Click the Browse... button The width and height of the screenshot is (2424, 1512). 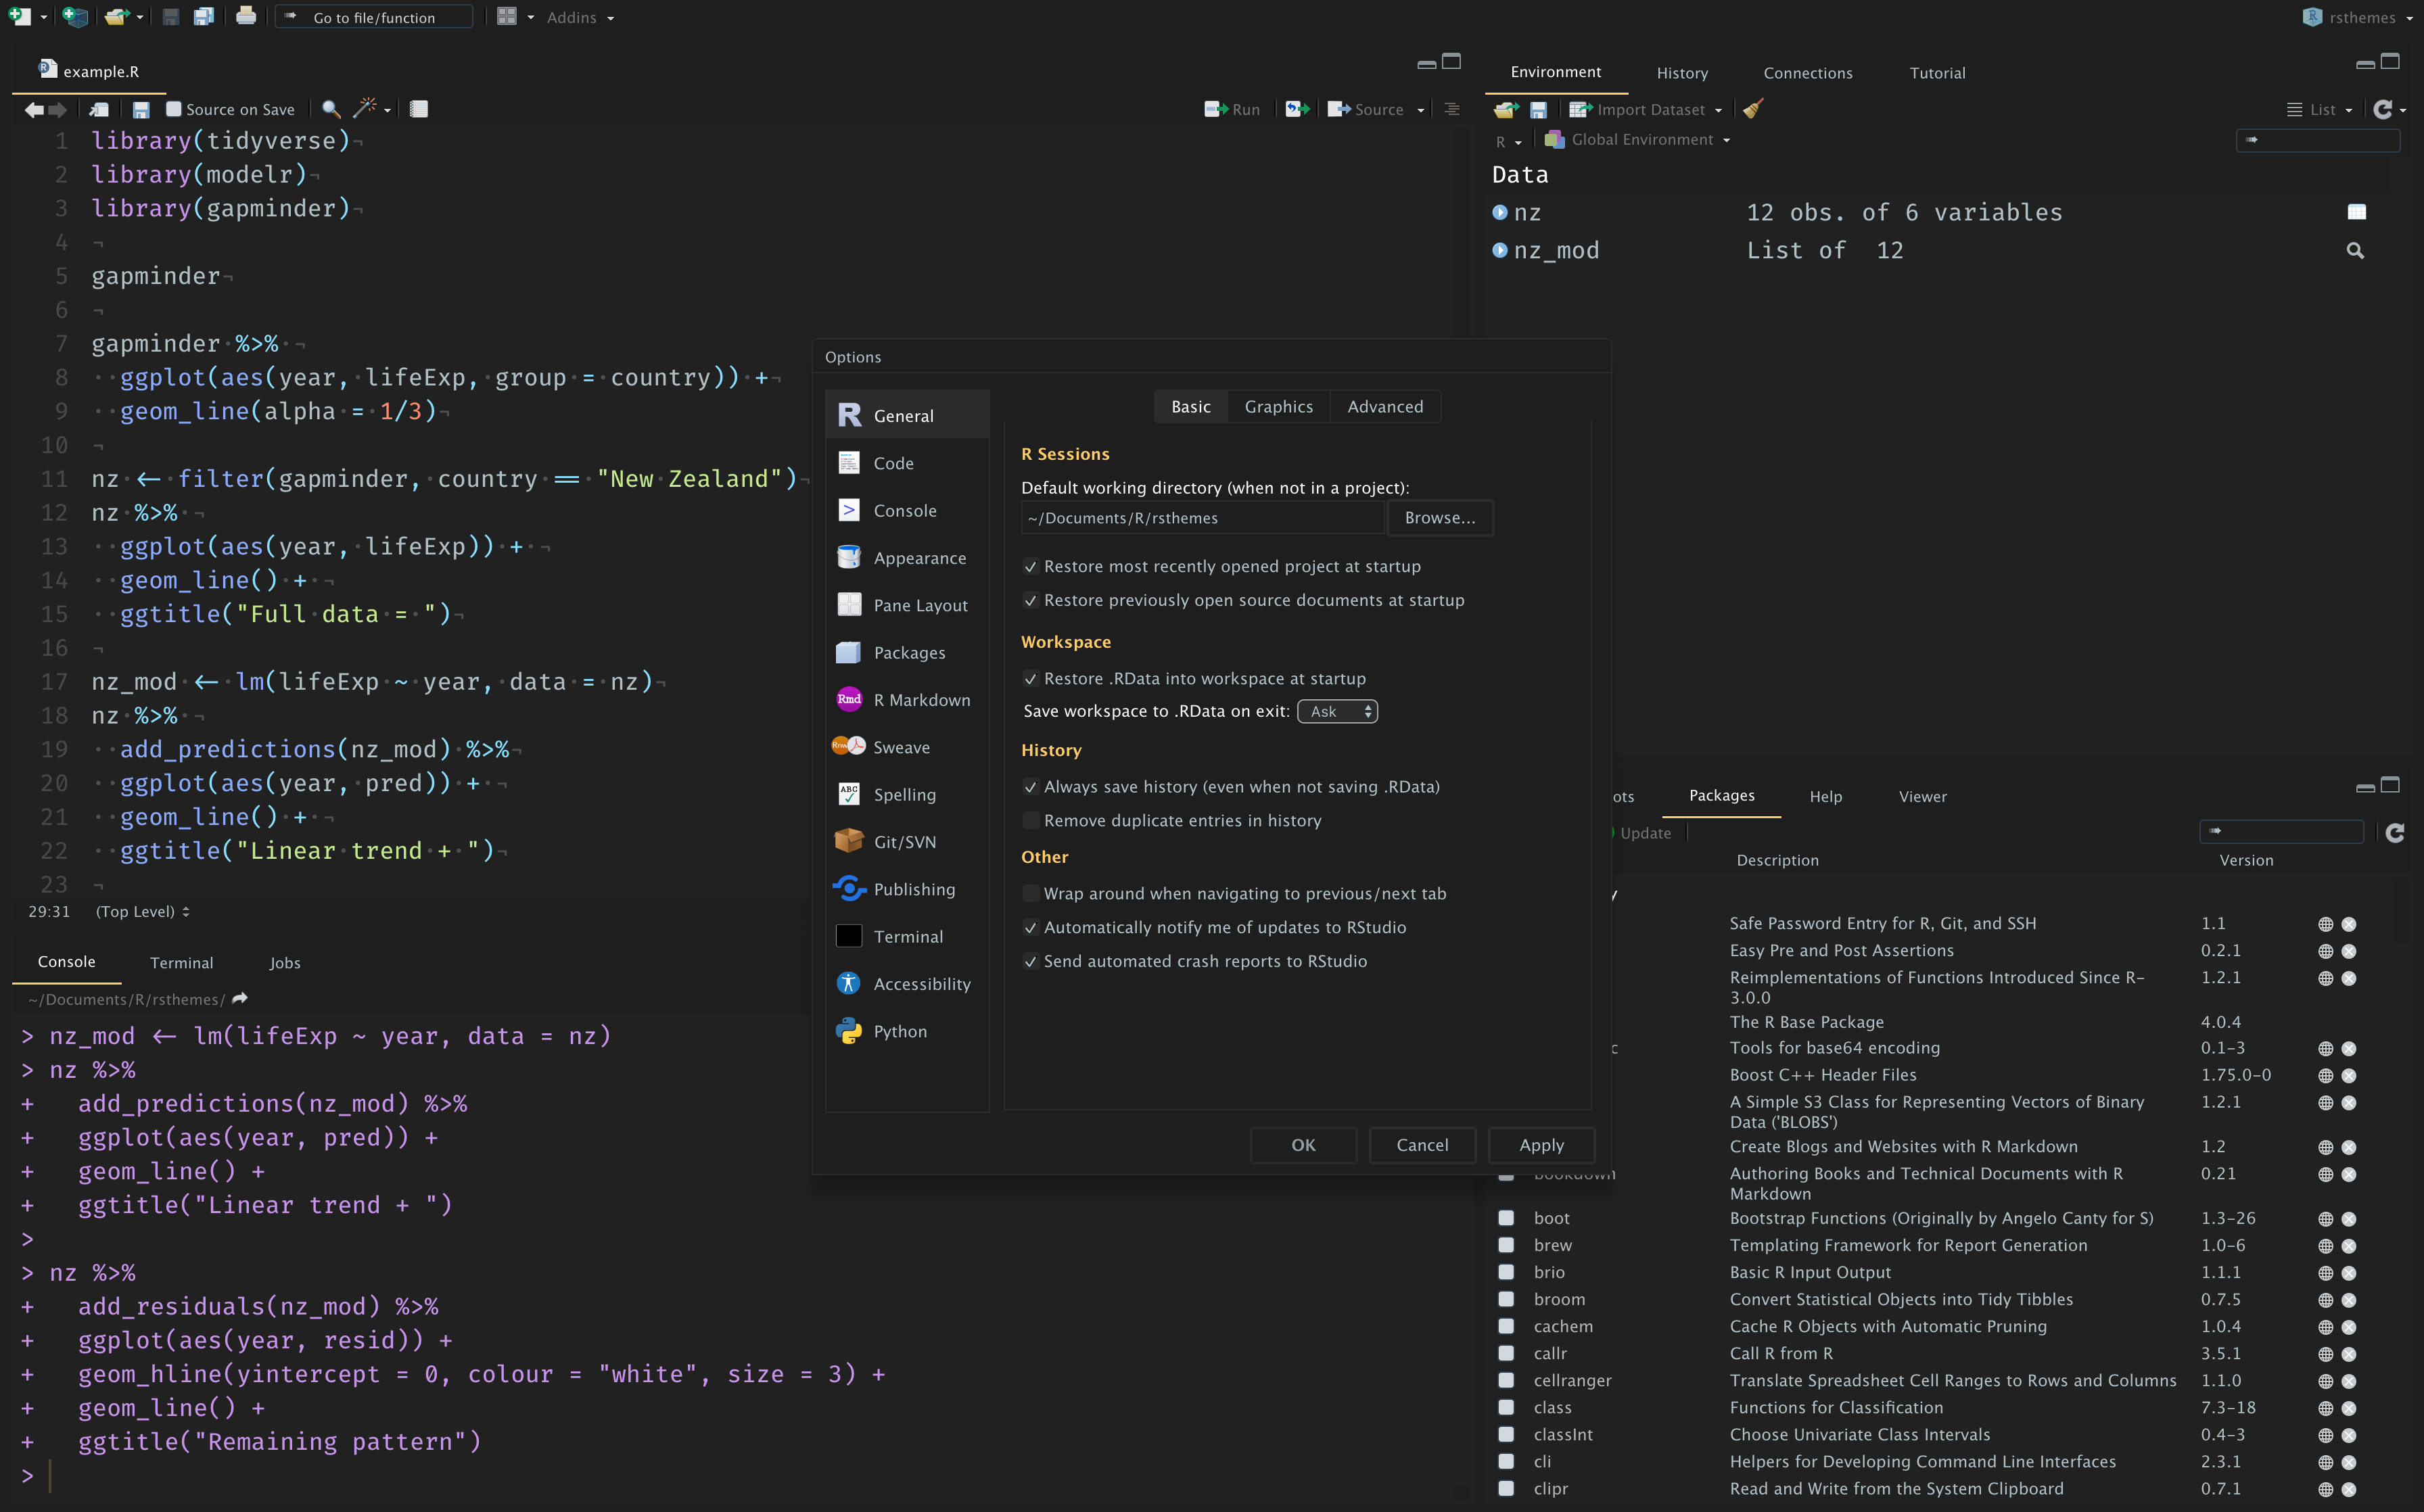click(1439, 518)
